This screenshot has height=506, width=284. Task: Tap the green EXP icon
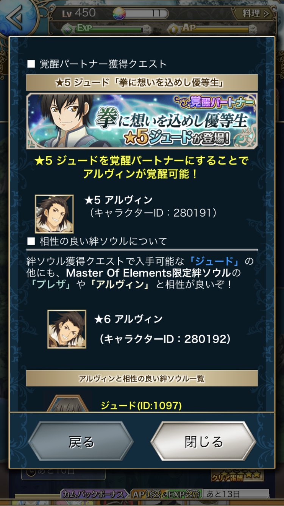[67, 29]
